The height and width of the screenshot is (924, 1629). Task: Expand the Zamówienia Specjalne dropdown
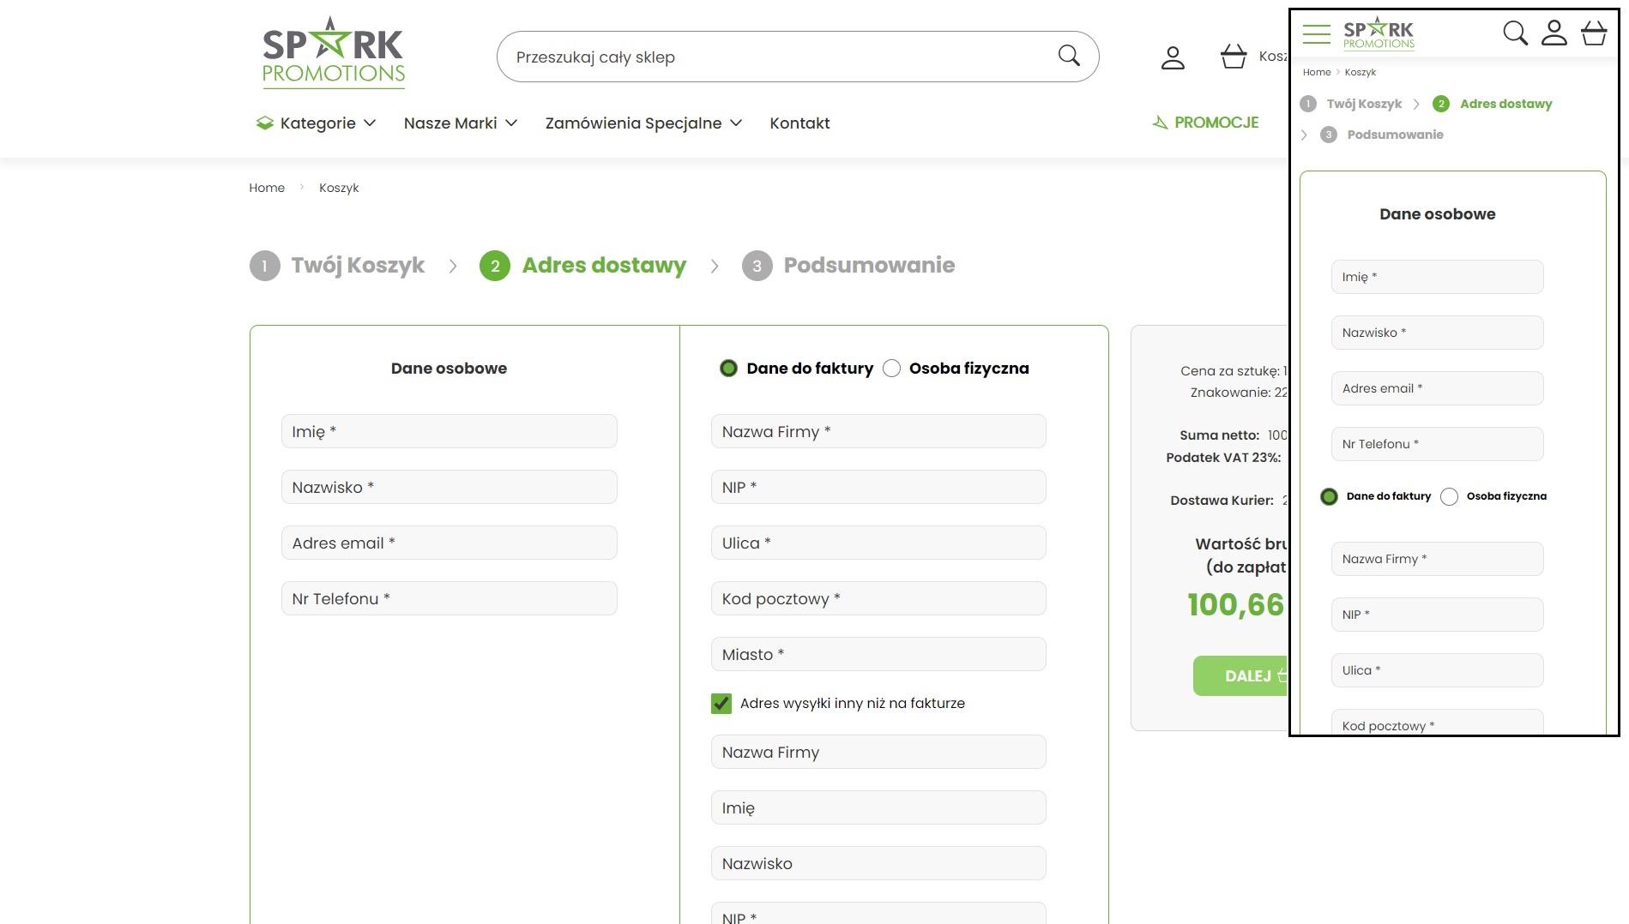pos(643,123)
